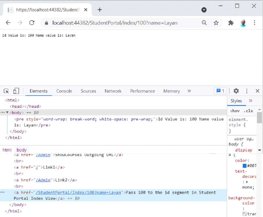This screenshot has width=263, height=217.
Task: Show more DevTools panels chevron
Action: pos(189,91)
